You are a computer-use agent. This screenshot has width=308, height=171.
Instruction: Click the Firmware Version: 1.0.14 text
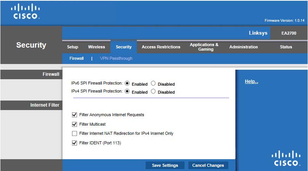pos(284,21)
